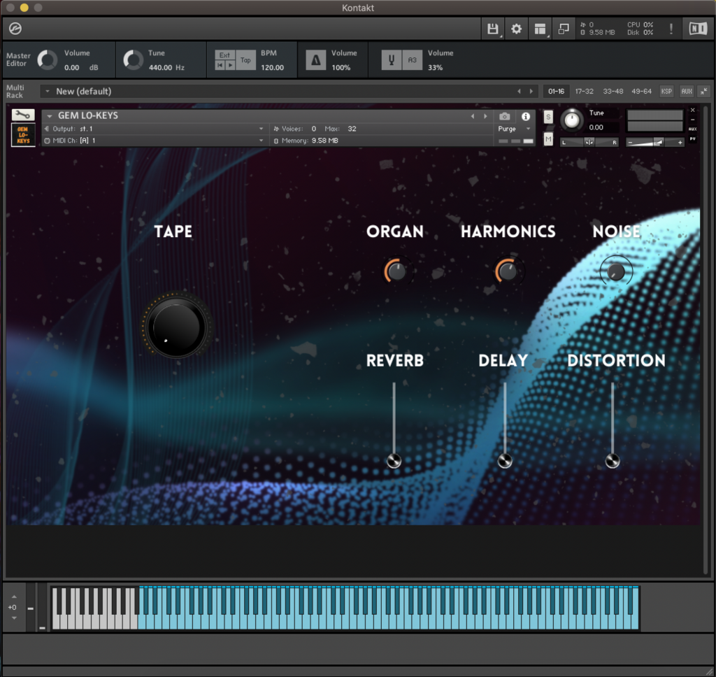Image resolution: width=716 pixels, height=677 pixels.
Task: Click the Native Instruments NI logo
Action: 698,29
